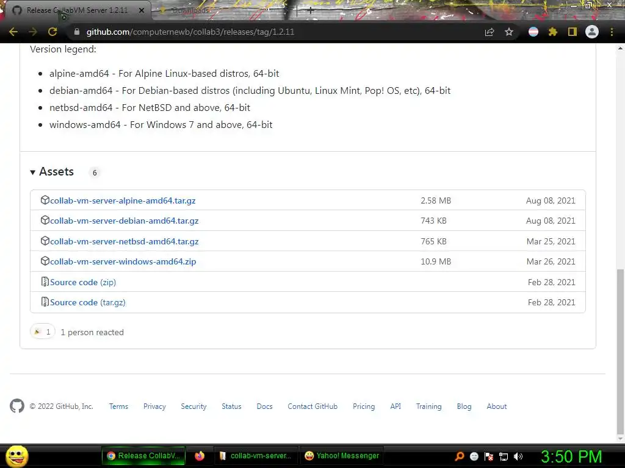Open the About footer link
The image size is (625, 468).
(497, 406)
